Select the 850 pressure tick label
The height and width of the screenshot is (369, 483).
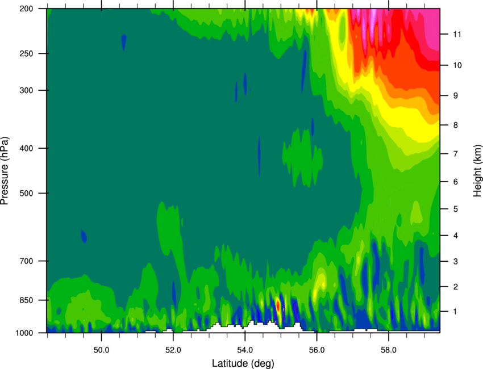click(x=27, y=300)
